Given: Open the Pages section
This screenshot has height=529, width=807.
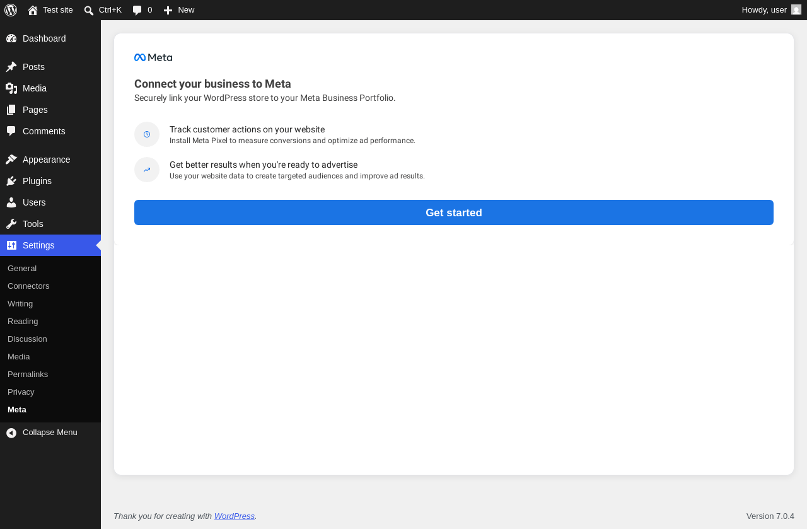Looking at the screenshot, I should (x=50, y=110).
